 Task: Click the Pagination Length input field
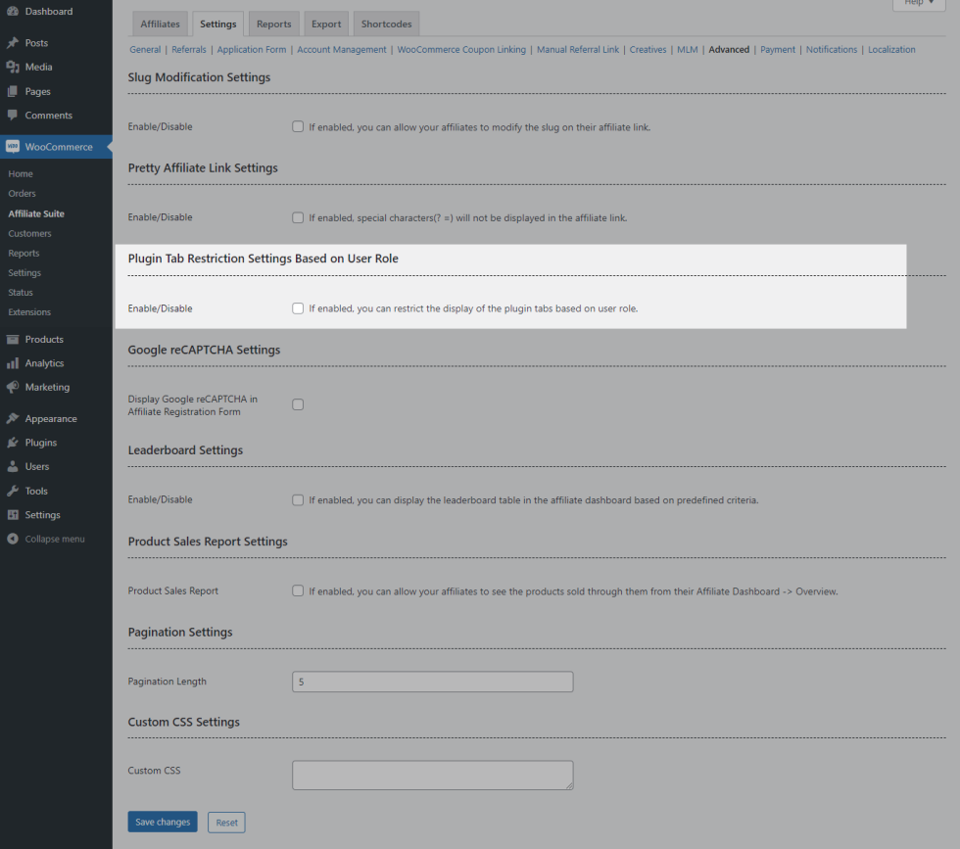pos(432,682)
